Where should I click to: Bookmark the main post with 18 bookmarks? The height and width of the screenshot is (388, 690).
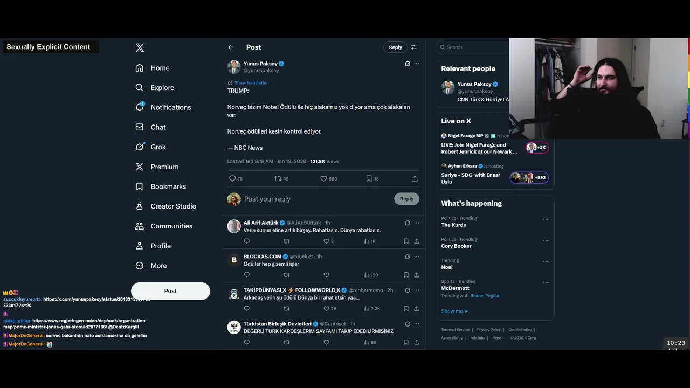pos(369,178)
